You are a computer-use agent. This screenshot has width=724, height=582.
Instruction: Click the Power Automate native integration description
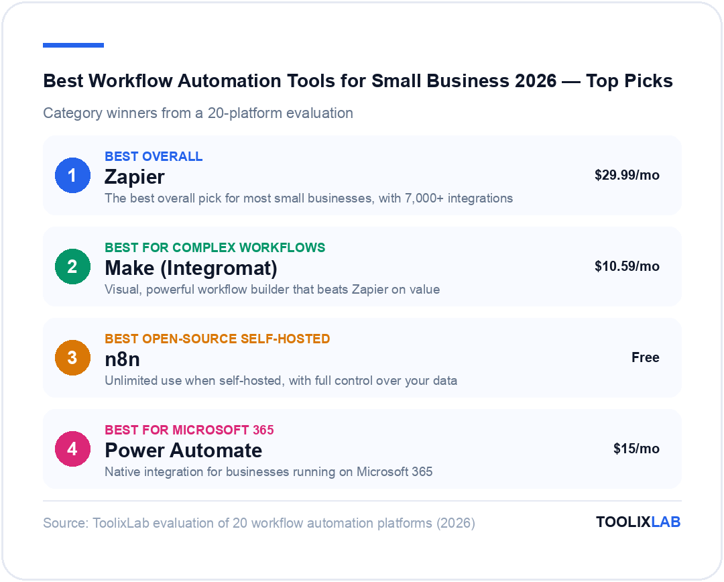coord(269,471)
